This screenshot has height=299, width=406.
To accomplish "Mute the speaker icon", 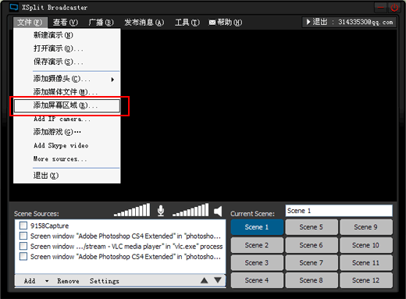I will (218, 212).
